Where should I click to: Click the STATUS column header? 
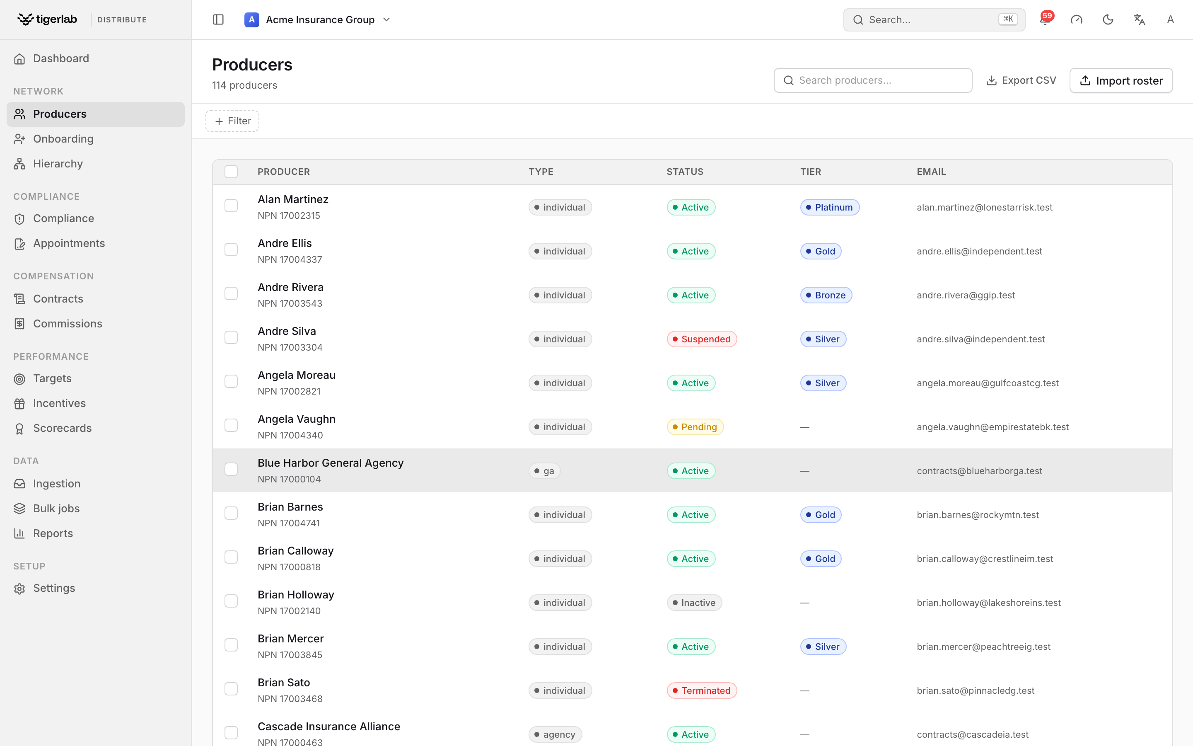click(x=685, y=172)
